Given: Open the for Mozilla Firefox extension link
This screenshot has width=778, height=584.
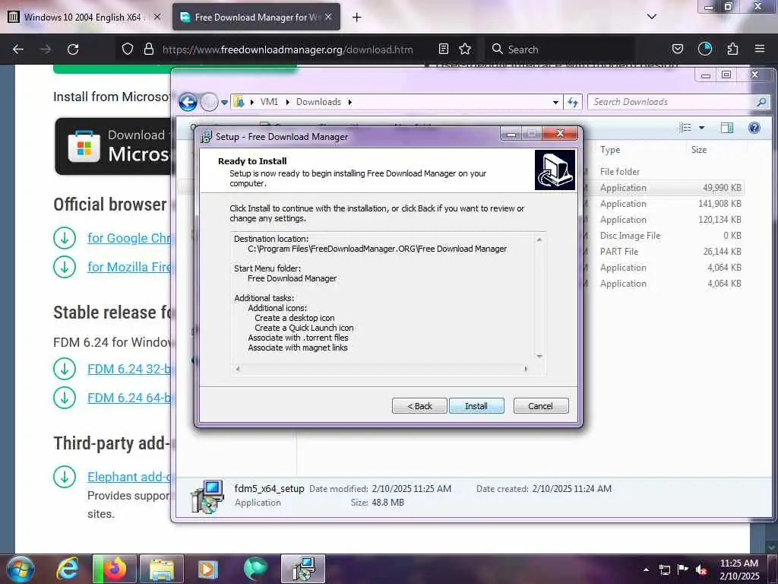Looking at the screenshot, I should [x=129, y=267].
